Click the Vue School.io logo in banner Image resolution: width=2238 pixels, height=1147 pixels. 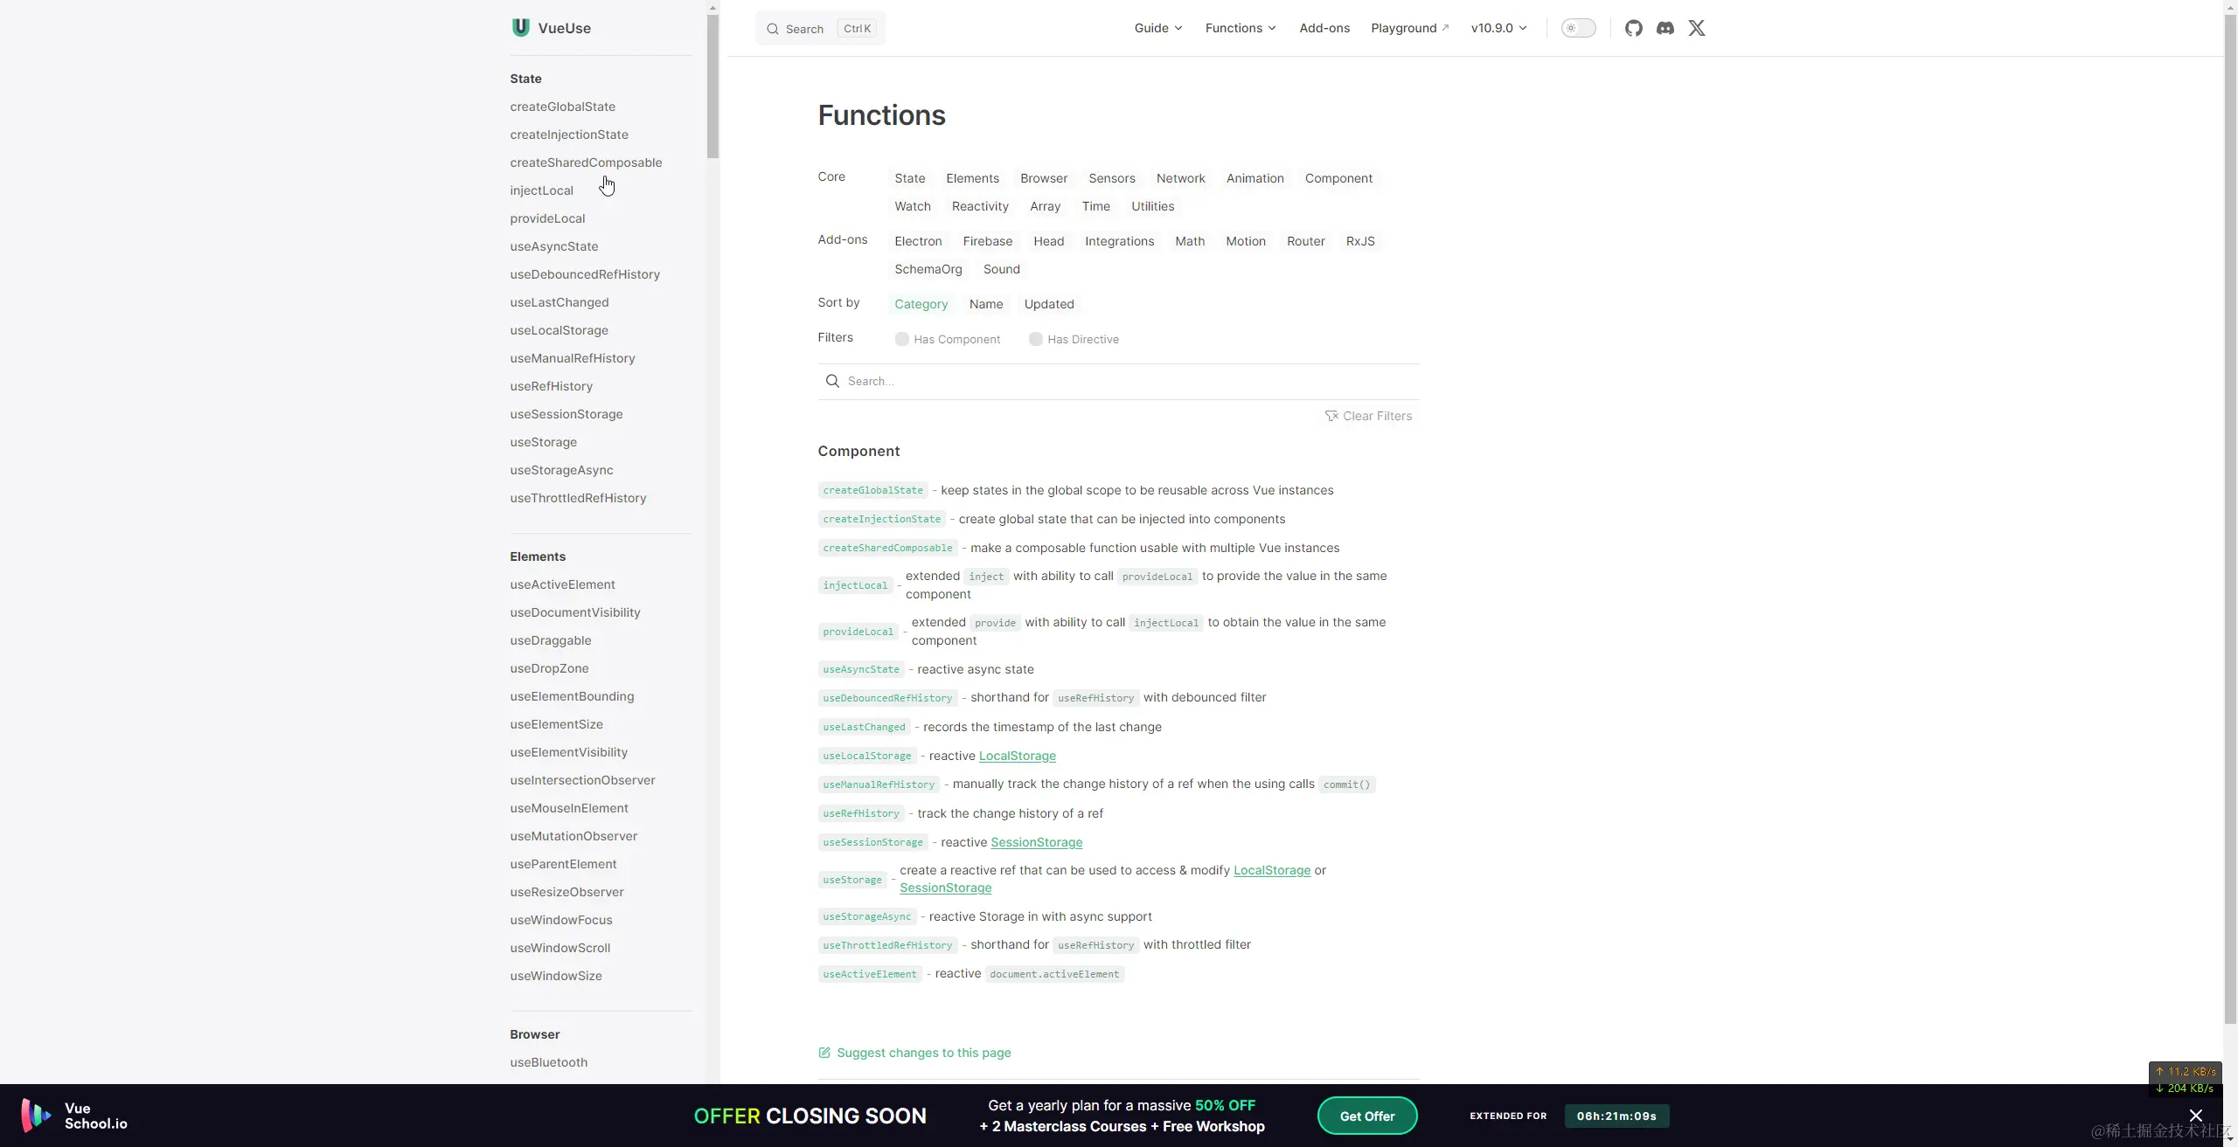[x=75, y=1116]
